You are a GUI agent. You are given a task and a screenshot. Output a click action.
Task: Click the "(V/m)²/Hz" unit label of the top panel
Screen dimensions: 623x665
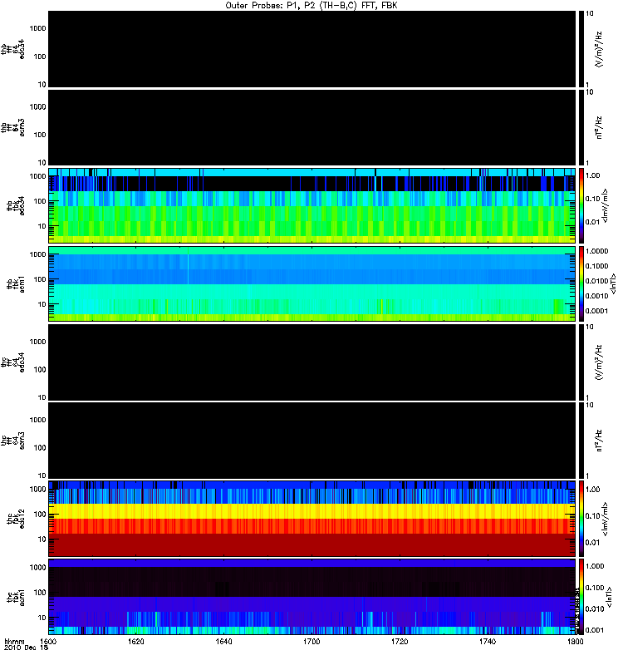pyautogui.click(x=599, y=49)
